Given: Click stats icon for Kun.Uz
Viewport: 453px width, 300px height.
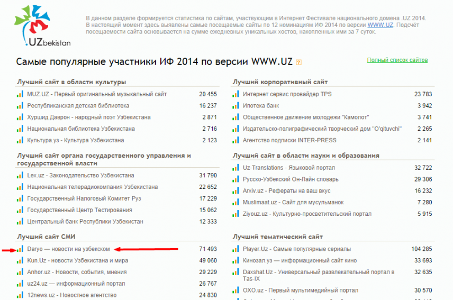Looking at the screenshot, I should tap(20, 260).
